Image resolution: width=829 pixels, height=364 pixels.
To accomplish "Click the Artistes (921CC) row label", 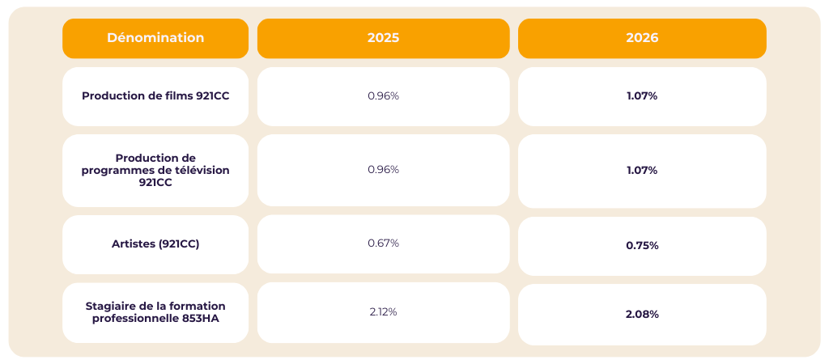I will (x=155, y=243).
